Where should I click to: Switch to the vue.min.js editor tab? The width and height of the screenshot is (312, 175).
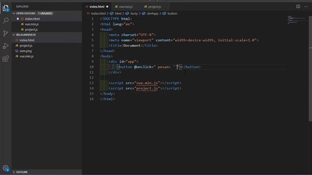click(x=126, y=6)
